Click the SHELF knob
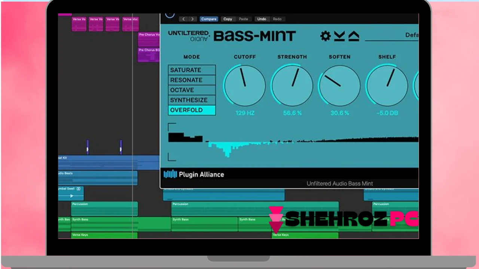The height and width of the screenshot is (269, 479). pyautogui.click(x=387, y=86)
